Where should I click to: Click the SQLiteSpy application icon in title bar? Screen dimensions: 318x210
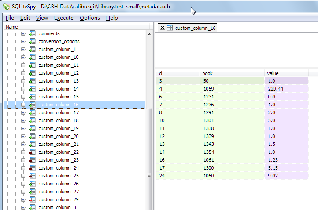(6, 7)
